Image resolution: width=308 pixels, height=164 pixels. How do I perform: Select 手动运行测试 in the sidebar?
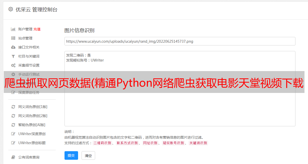pyautogui.click(x=29, y=74)
